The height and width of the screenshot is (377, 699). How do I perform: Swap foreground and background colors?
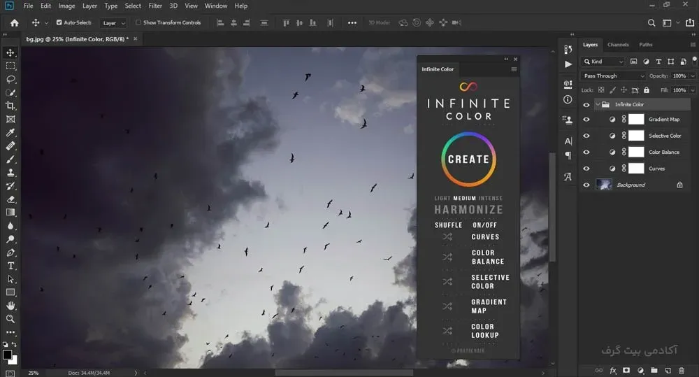[14, 344]
